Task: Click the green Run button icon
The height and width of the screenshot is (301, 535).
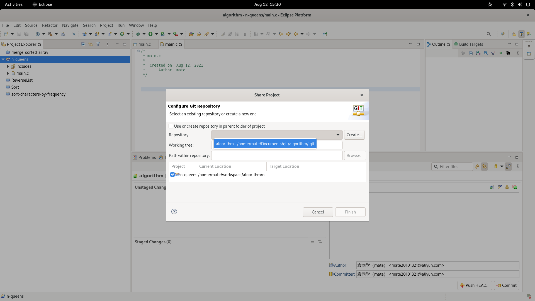Action: [x=150, y=34]
